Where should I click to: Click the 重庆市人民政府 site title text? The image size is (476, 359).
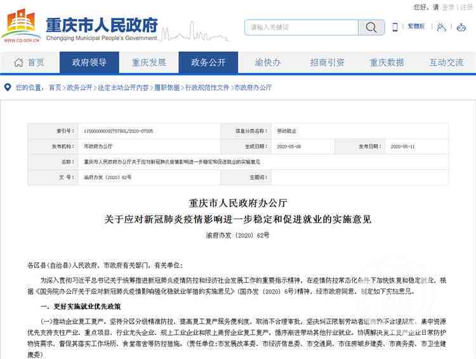pos(102,25)
